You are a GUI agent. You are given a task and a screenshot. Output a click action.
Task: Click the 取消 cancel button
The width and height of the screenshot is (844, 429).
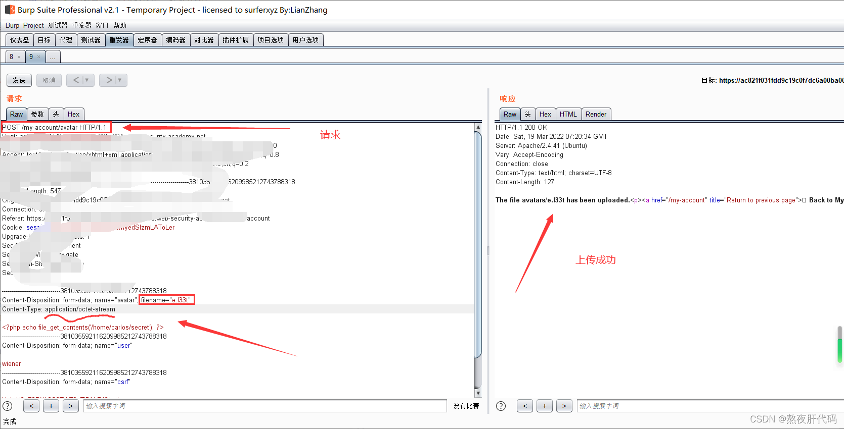click(x=49, y=80)
